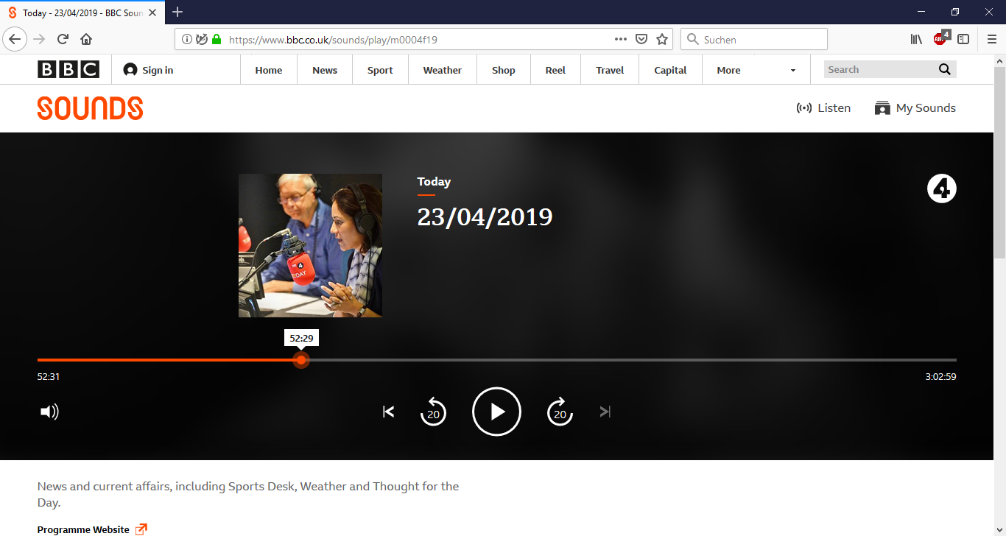The width and height of the screenshot is (1006, 536).
Task: Click the 23/04/2019 episode title
Action: (x=485, y=216)
